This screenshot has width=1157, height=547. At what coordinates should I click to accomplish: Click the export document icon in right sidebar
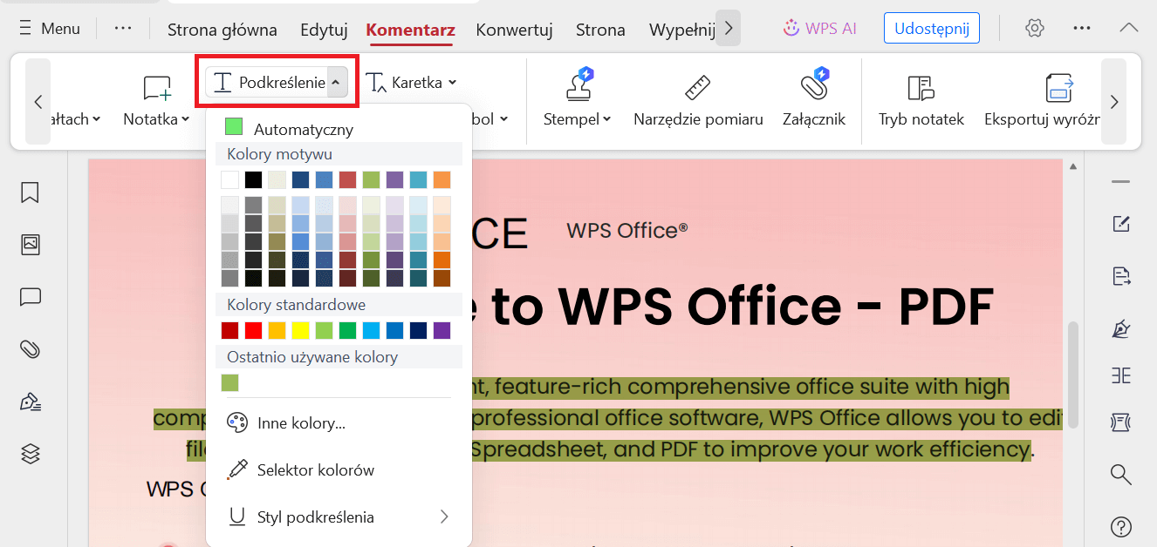pyautogui.click(x=1121, y=277)
